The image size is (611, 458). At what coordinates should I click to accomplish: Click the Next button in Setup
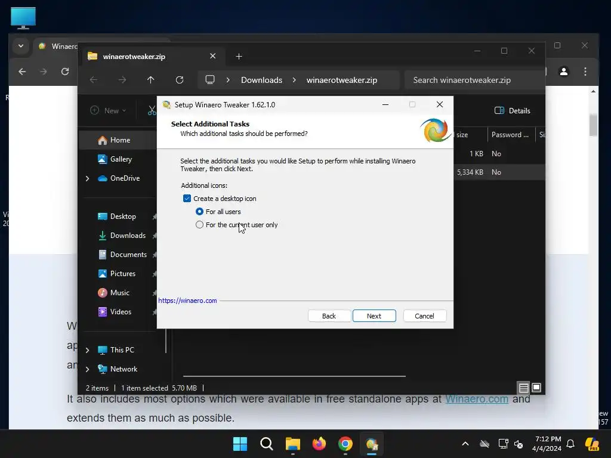coord(374,316)
